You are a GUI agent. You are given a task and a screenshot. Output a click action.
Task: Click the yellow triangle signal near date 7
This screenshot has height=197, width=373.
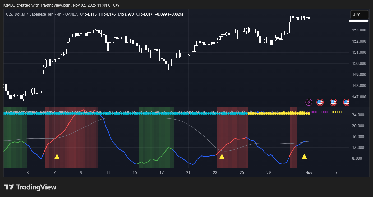57,157
